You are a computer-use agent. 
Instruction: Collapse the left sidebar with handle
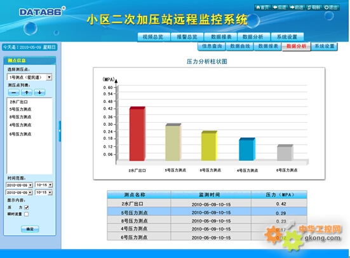60,131
